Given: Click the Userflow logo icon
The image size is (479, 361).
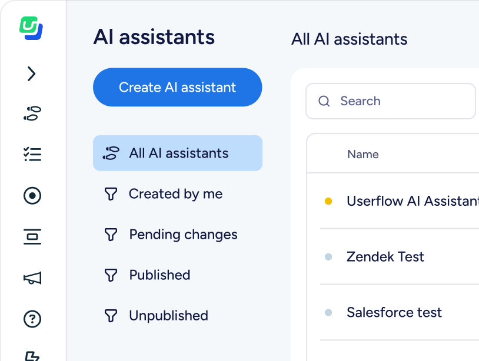Looking at the screenshot, I should 32,28.
